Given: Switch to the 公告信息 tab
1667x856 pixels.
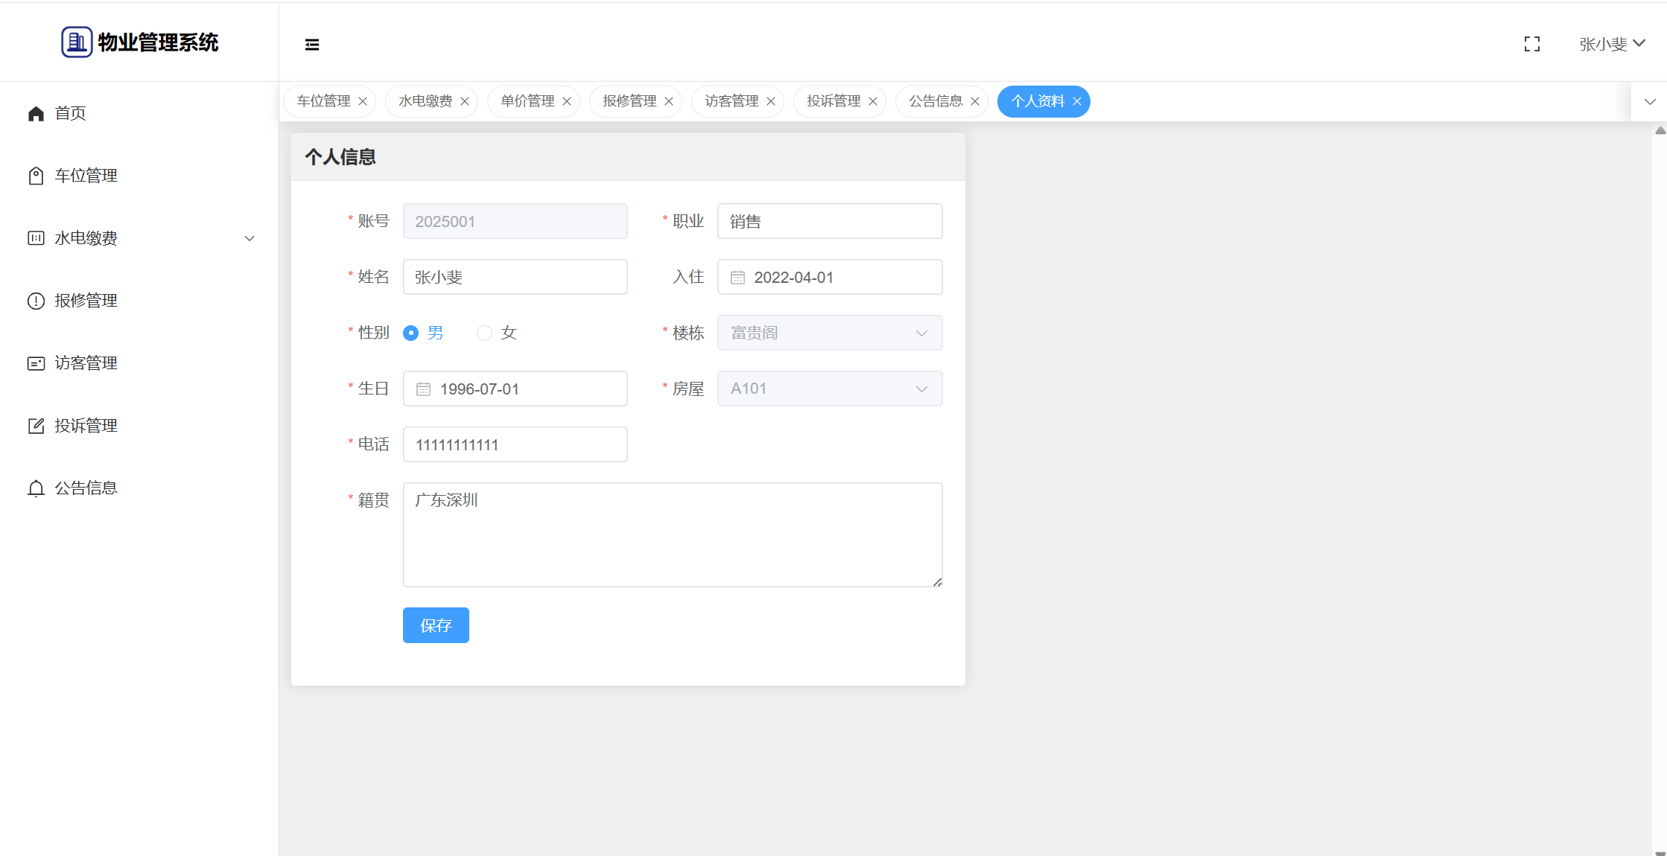Looking at the screenshot, I should [936, 101].
